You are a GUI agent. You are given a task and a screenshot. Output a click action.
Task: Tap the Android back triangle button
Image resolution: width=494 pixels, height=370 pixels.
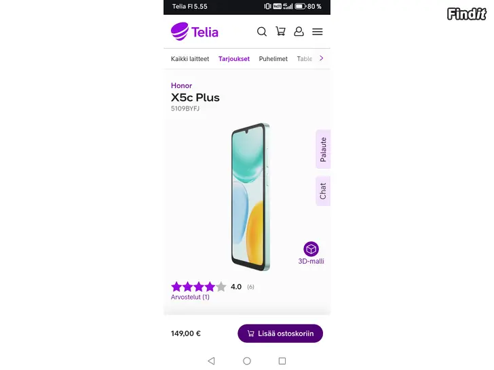pos(212,361)
